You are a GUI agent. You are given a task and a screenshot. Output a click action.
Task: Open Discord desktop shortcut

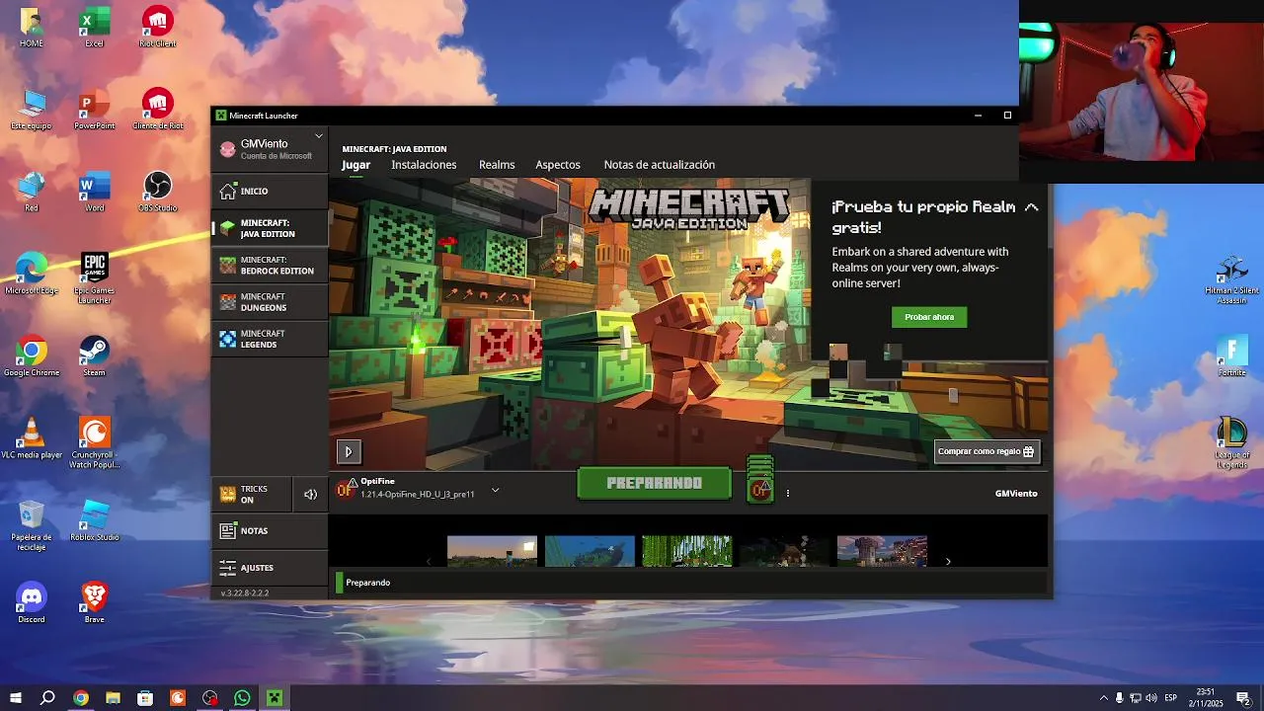32,602
